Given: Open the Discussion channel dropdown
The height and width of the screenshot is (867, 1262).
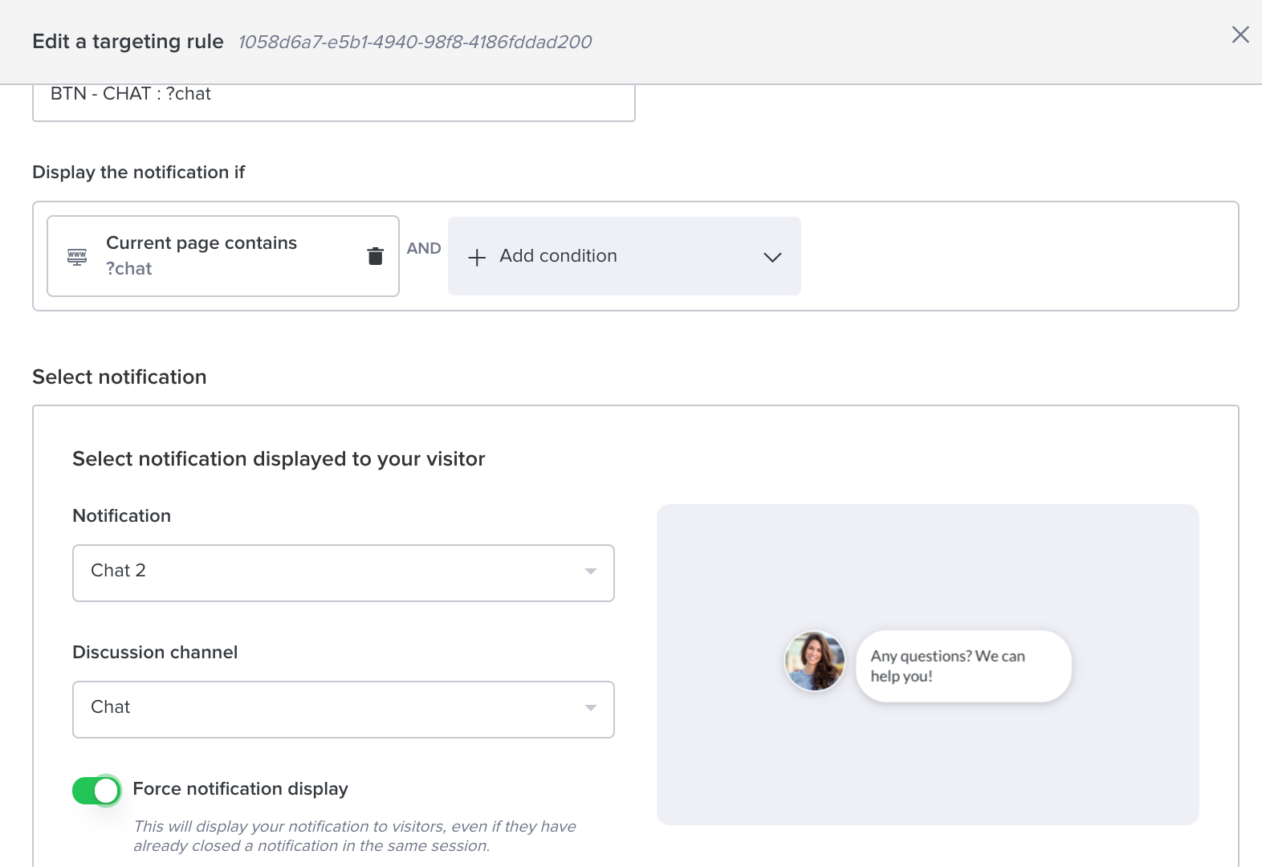Looking at the screenshot, I should tap(343, 710).
